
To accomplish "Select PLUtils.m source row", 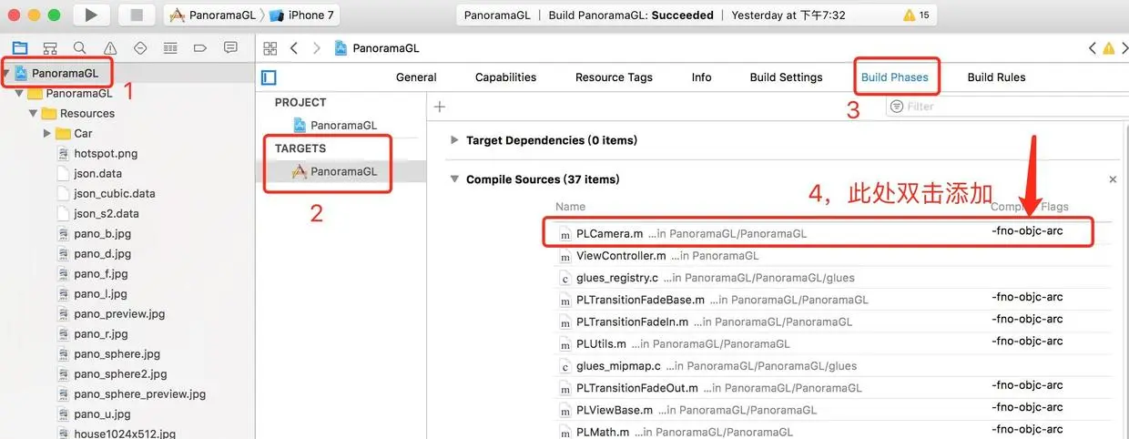I will (x=833, y=343).
